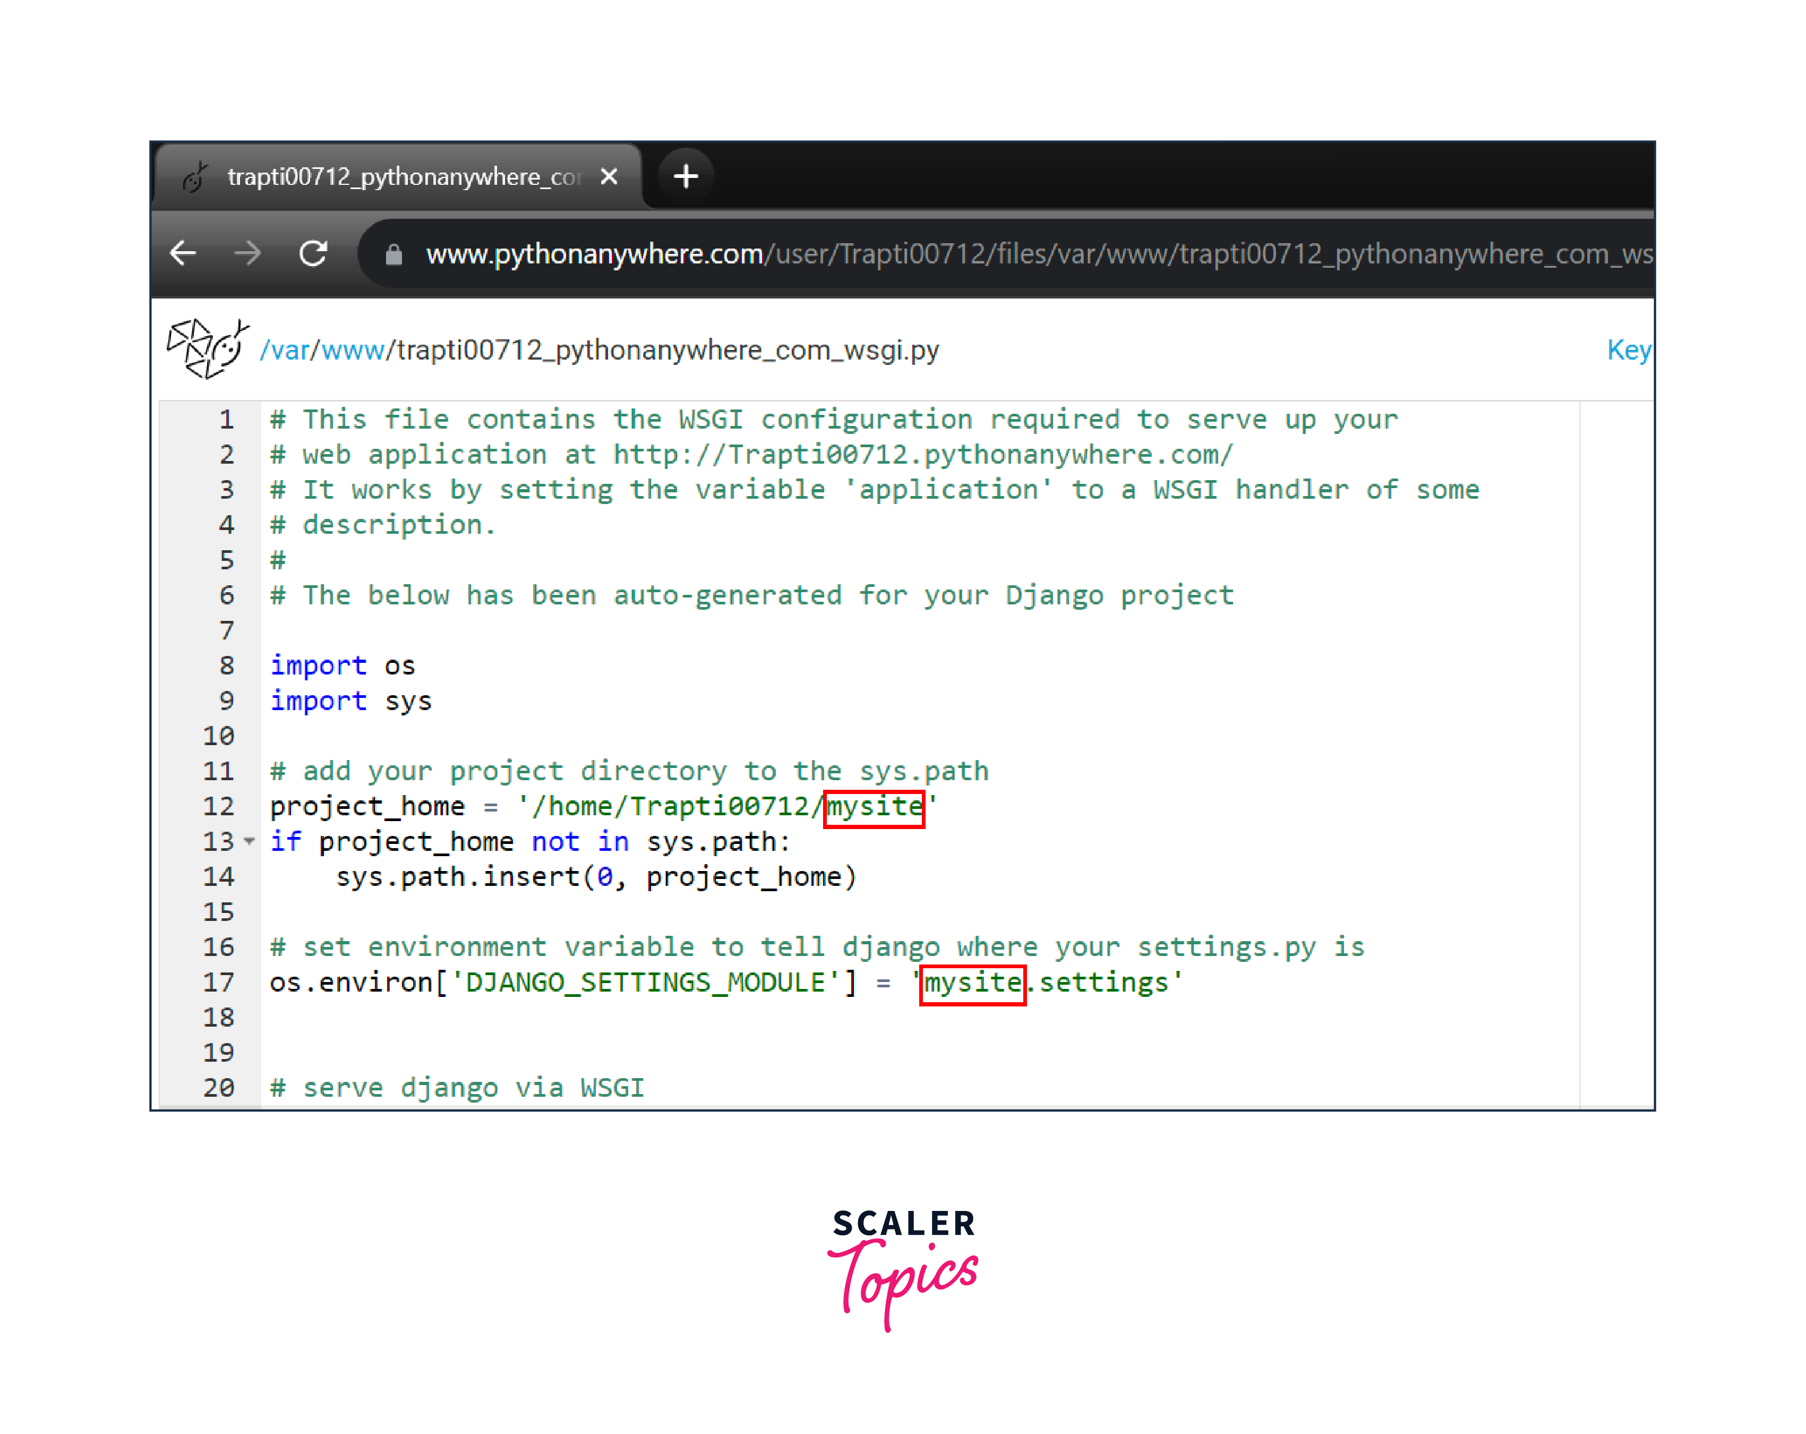Click line number 12 in gutter
The image size is (1806, 1434).
(x=219, y=806)
